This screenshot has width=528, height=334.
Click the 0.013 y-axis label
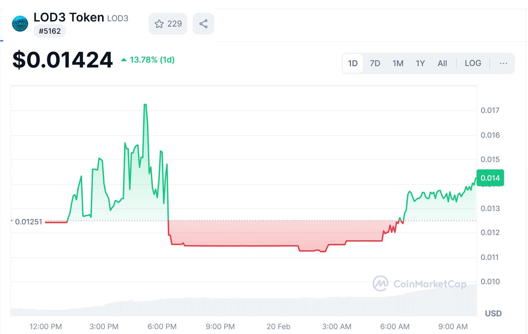tap(490, 208)
